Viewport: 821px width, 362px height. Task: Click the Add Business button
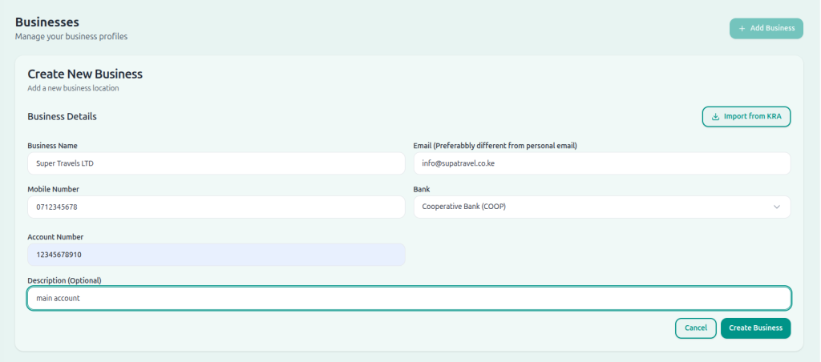coord(766,28)
